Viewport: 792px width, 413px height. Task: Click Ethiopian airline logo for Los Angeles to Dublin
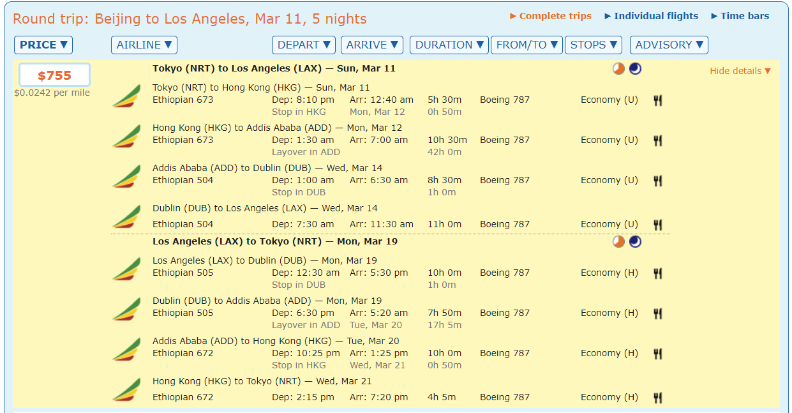[x=126, y=269]
